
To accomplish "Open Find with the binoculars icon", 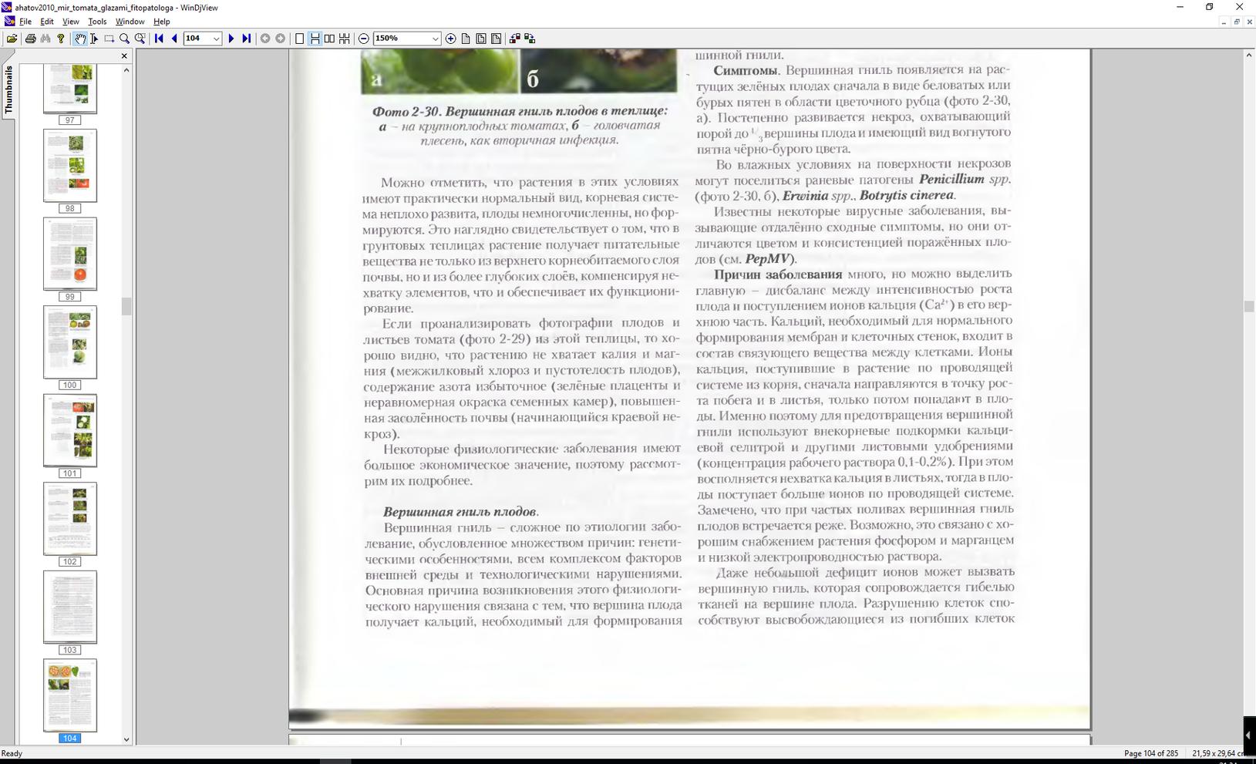I will (45, 39).
